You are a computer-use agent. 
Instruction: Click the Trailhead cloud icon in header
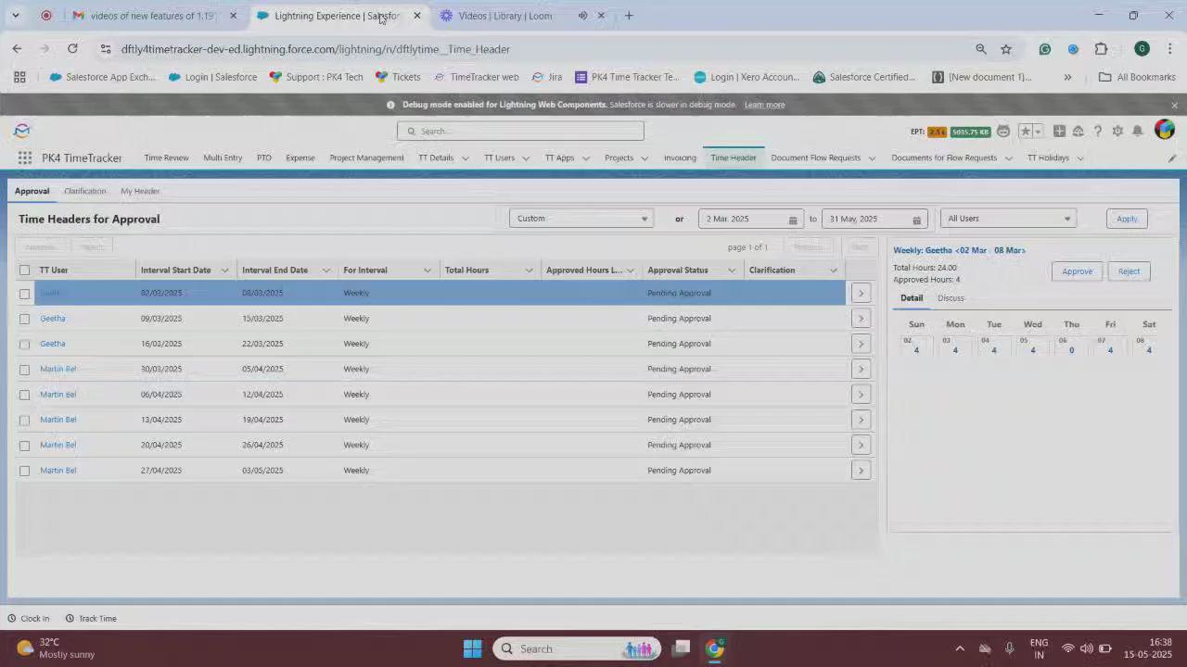pyautogui.click(x=1079, y=132)
